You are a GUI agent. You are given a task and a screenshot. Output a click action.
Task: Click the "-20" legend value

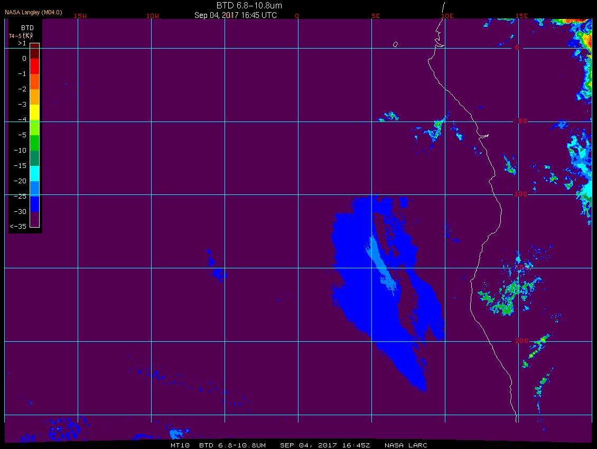(x=20, y=181)
